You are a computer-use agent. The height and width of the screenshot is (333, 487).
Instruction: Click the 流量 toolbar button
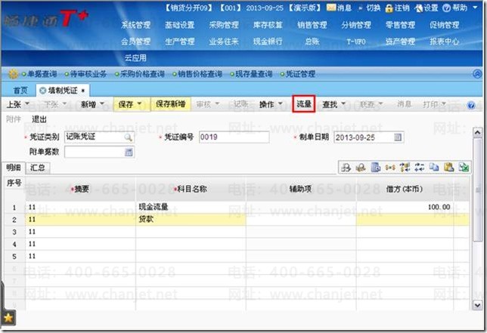pyautogui.click(x=304, y=104)
